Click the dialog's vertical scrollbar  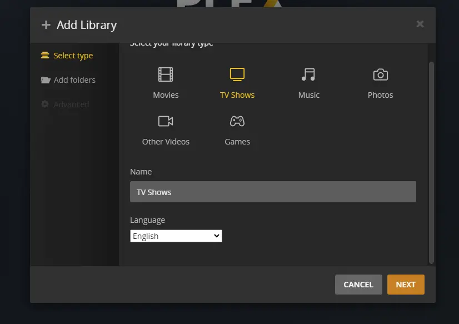point(431,161)
